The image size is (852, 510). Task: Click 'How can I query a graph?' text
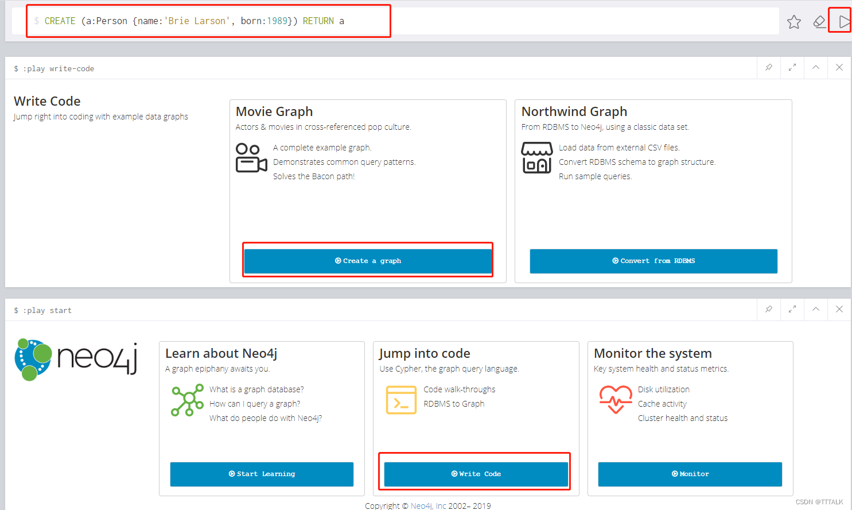(255, 404)
